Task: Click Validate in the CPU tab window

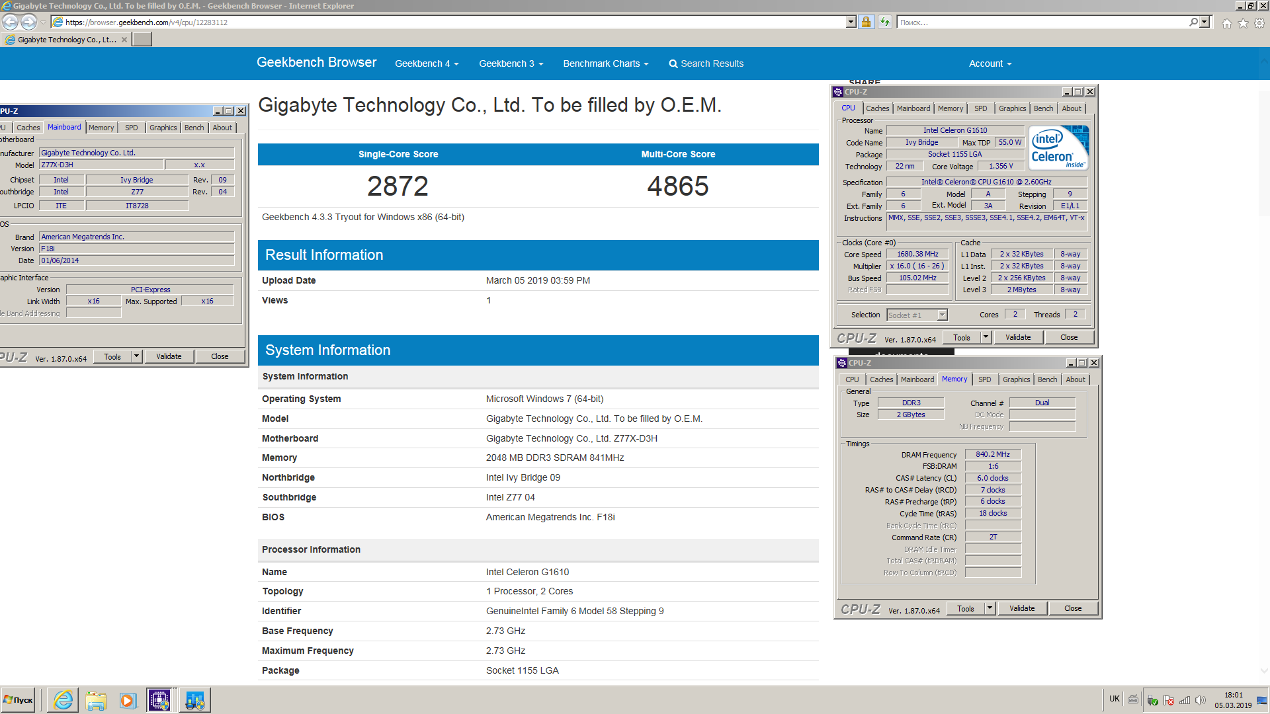Action: [1018, 337]
